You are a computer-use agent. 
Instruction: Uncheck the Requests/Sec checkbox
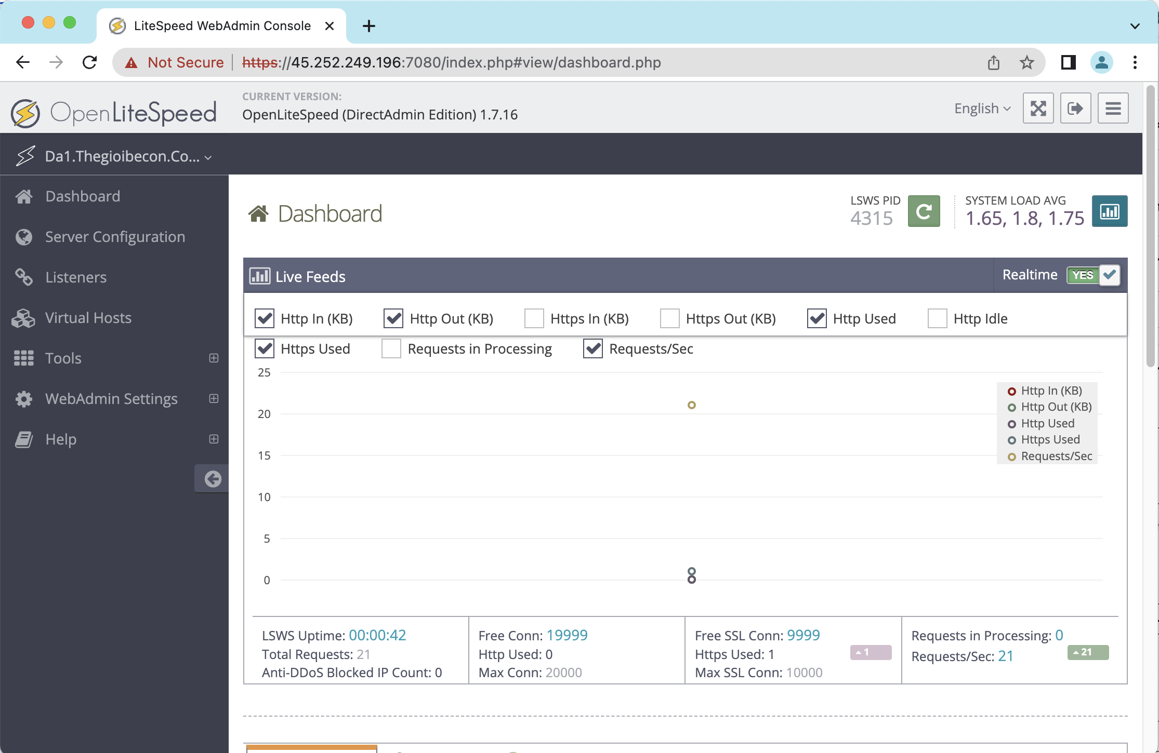click(x=593, y=348)
